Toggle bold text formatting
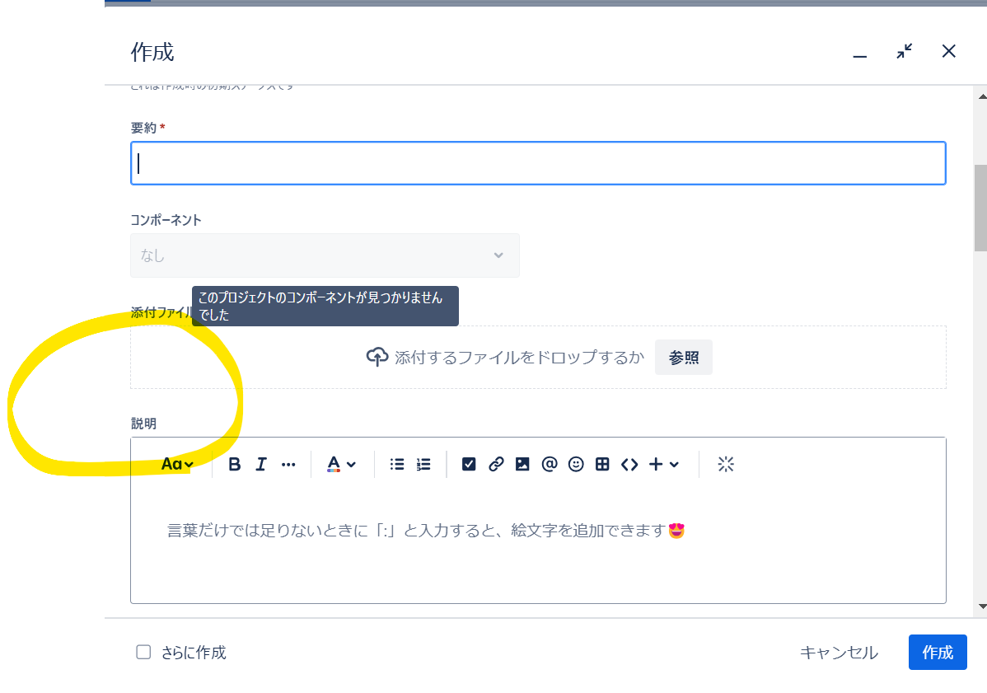Image resolution: width=987 pixels, height=693 pixels. pos(234,465)
